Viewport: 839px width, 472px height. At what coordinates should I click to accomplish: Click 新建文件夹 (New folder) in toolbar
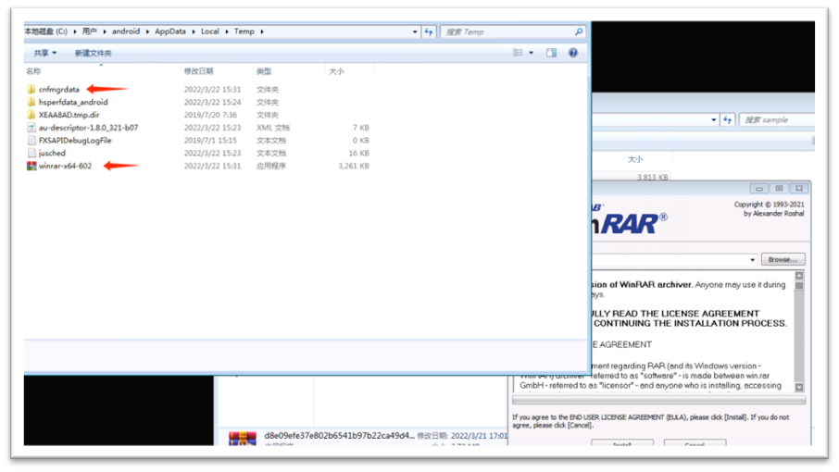coord(93,53)
